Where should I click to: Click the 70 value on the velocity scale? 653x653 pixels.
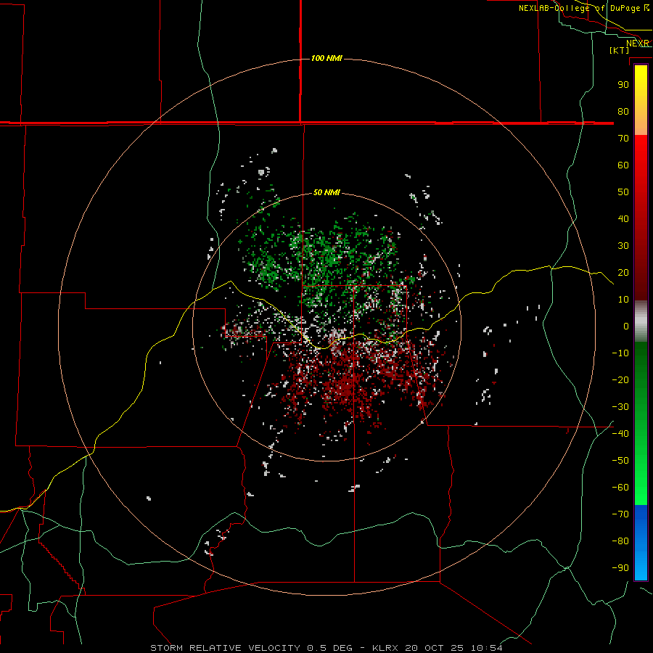click(x=623, y=139)
